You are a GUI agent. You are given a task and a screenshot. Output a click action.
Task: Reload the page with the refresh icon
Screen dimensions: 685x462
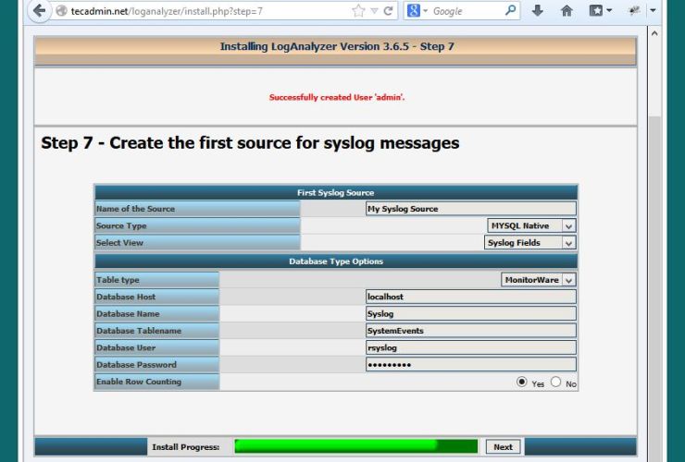tap(389, 11)
